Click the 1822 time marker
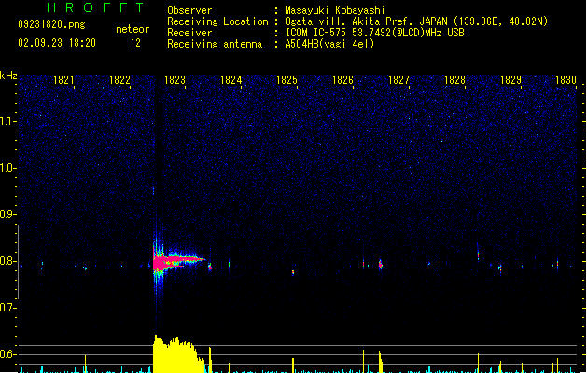The image size is (587, 373). [119, 80]
